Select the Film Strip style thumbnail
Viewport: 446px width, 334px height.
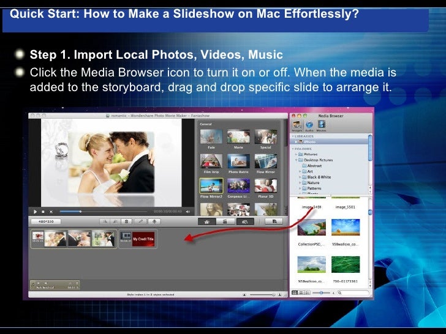211,161
